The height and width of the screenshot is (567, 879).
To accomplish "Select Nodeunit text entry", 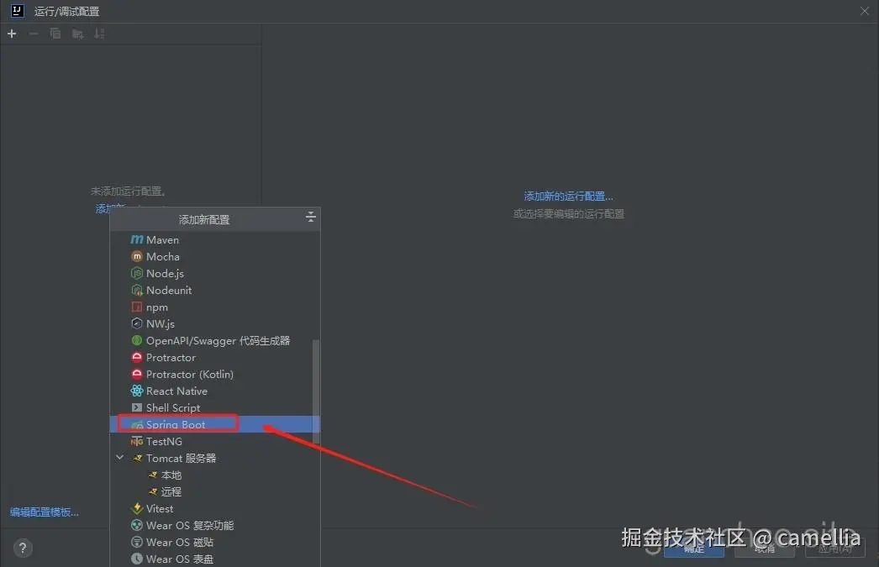I will click(169, 291).
